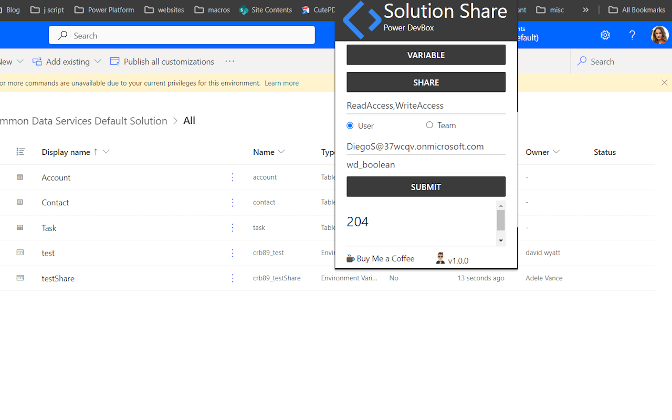Open the Add existing dropdown
Screen dimensions: 672x420
(x=98, y=61)
